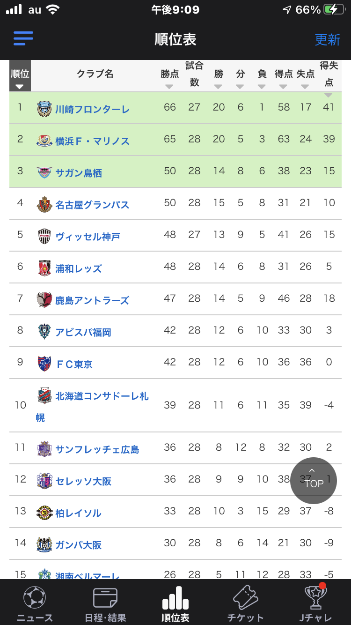Tap the FC Tokyo club crest
Image resolution: width=351 pixels, height=625 pixels.
(44, 364)
